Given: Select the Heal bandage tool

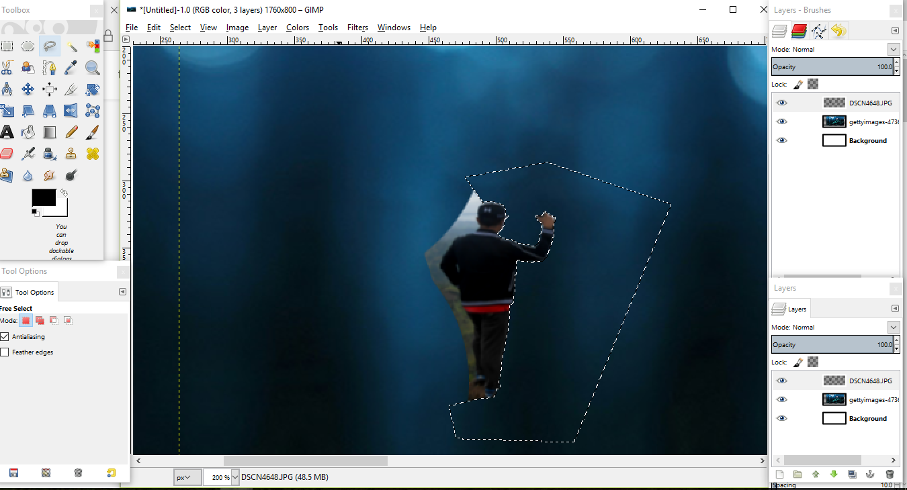Looking at the screenshot, I should coord(93,154).
